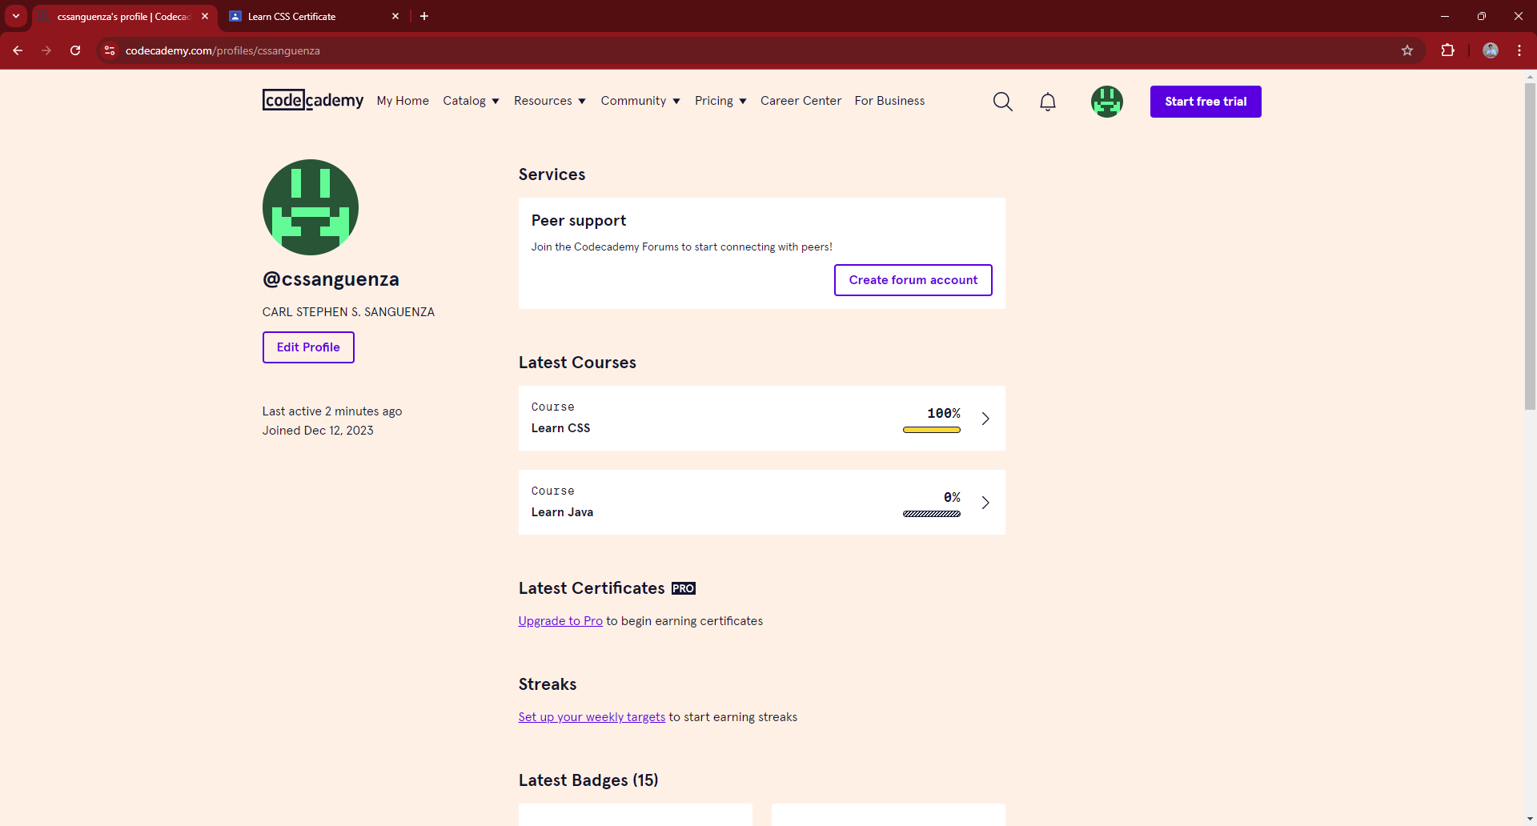Open the notifications bell
The width and height of the screenshot is (1537, 826).
click(x=1048, y=102)
